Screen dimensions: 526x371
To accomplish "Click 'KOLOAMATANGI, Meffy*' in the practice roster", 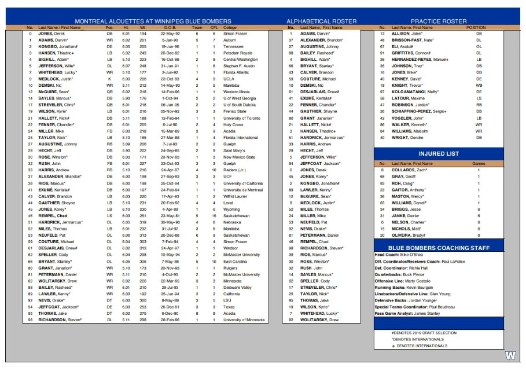I will [x=415, y=91].
